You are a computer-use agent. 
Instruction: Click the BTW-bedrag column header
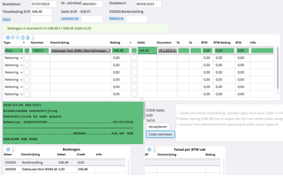(222, 43)
